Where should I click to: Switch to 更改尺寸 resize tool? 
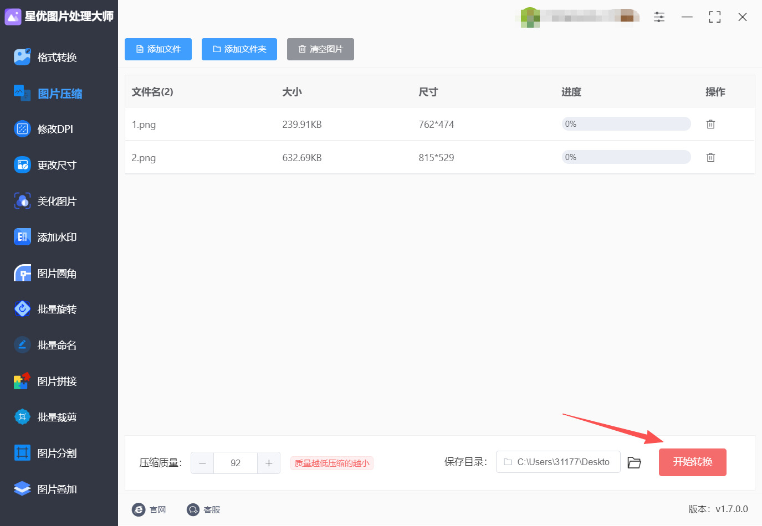tap(45, 165)
